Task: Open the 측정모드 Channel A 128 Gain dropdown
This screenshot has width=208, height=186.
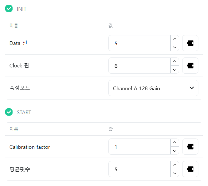Action: pos(153,88)
